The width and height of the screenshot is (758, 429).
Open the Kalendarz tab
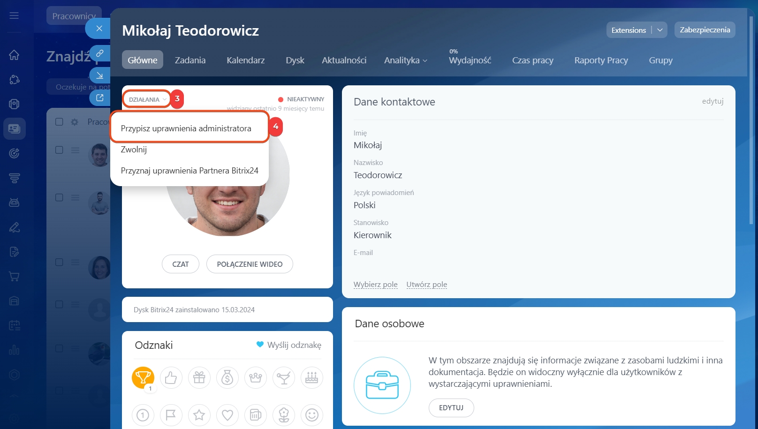[245, 60]
